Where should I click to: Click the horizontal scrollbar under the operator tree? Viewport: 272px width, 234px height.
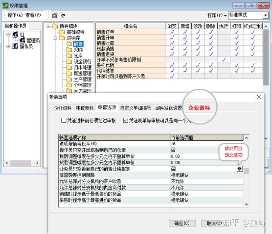pos(22,163)
